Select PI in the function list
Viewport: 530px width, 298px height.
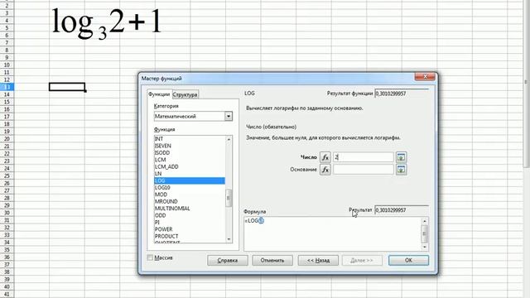[x=190, y=223]
